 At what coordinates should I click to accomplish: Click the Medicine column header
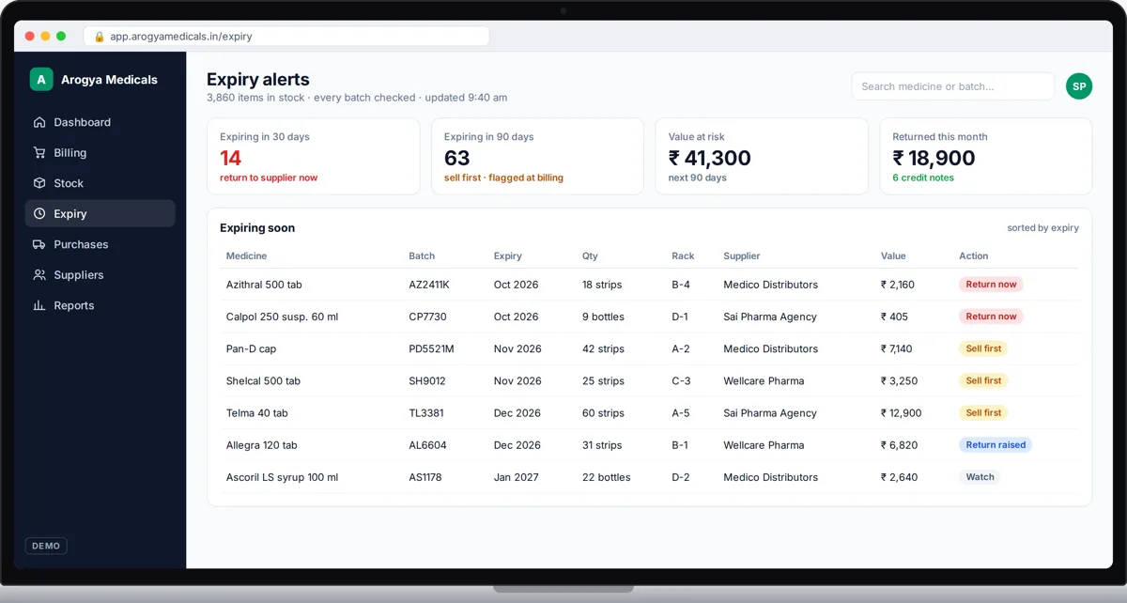246,255
